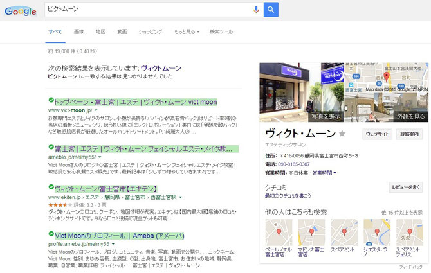Image resolution: width=431 pixels, height=273 pixels.
Task: Select the すべて tab
Action: coord(55,31)
